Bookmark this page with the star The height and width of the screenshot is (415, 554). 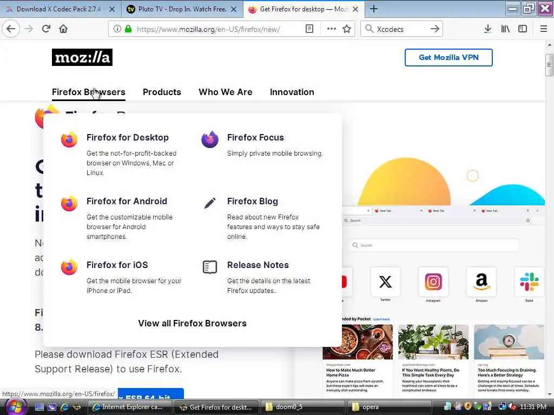coord(347,29)
